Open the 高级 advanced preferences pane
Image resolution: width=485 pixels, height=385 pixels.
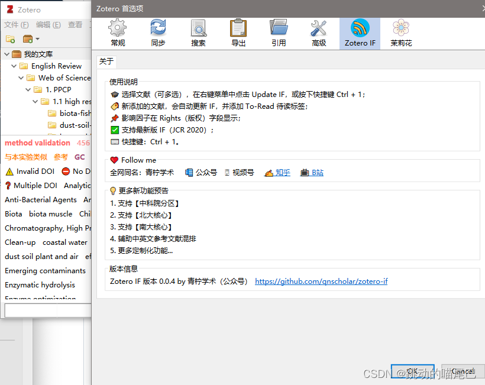319,33
